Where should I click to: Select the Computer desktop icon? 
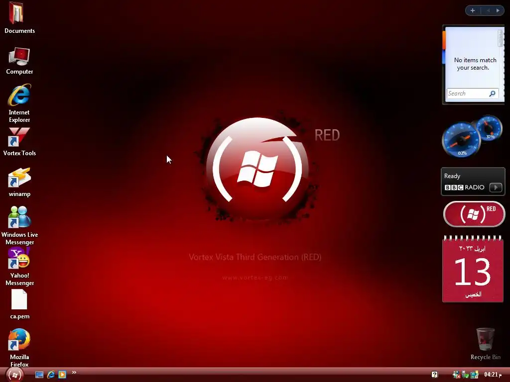pos(19,61)
